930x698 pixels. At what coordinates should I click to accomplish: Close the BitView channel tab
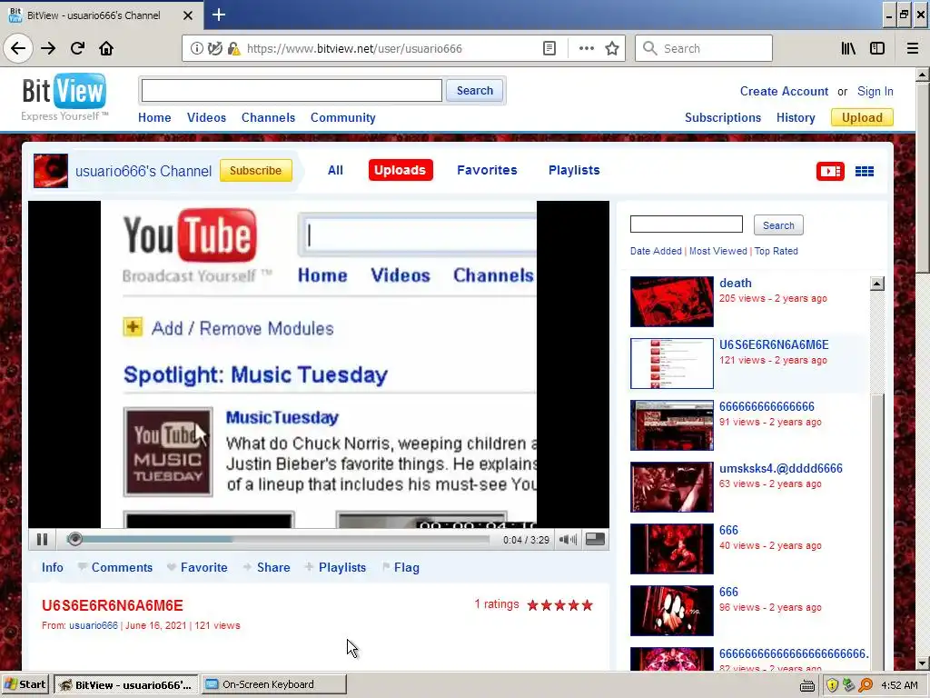tap(188, 15)
